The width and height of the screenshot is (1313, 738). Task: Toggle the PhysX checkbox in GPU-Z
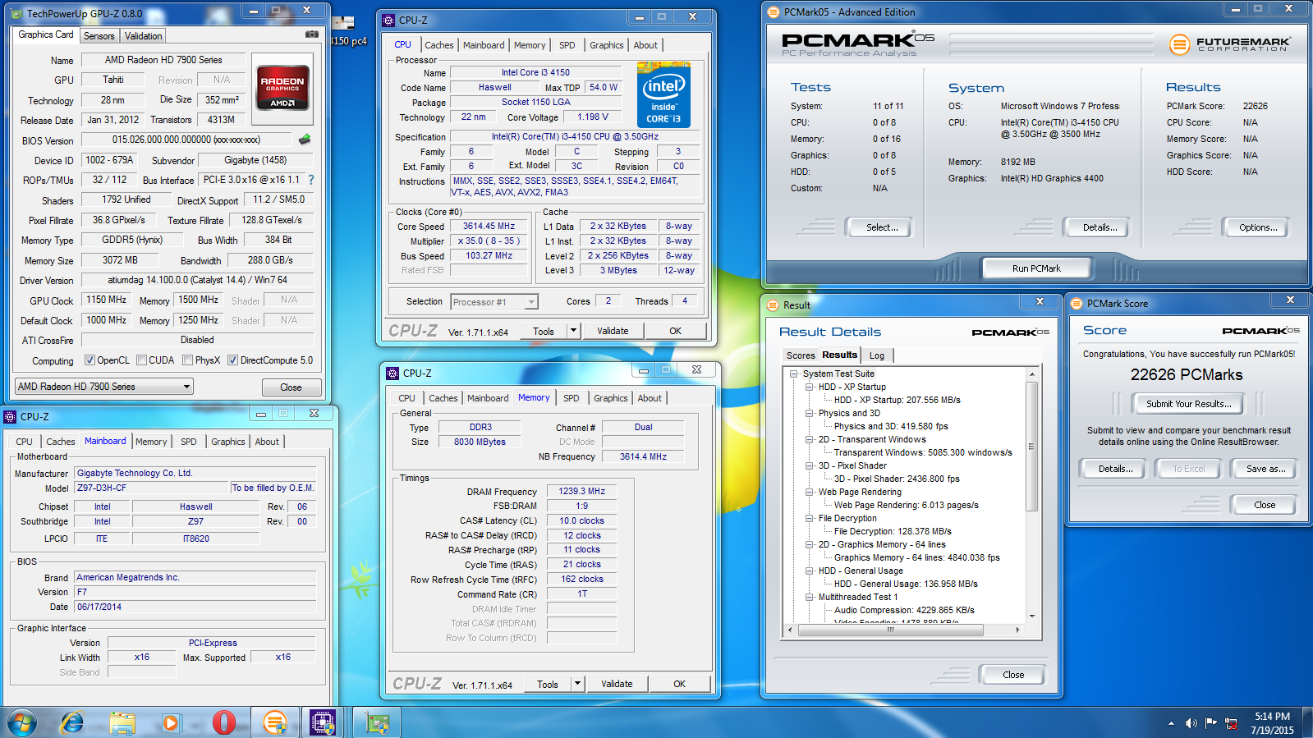coord(188,360)
